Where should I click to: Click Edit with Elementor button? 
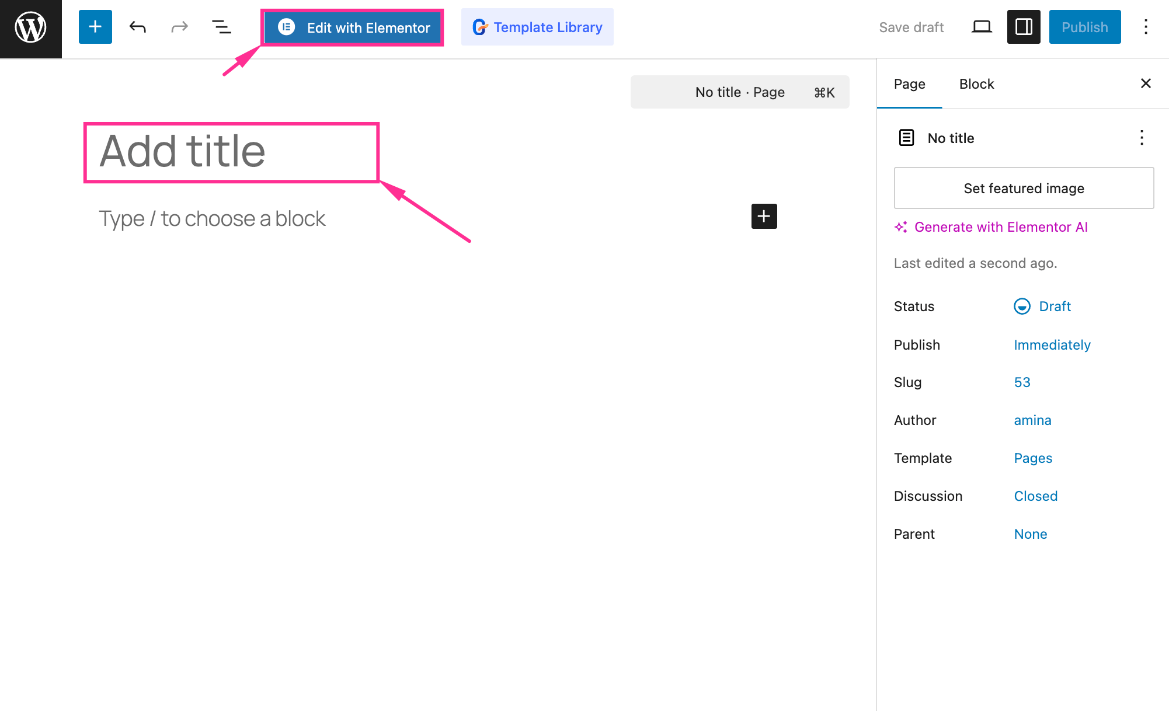coord(353,27)
